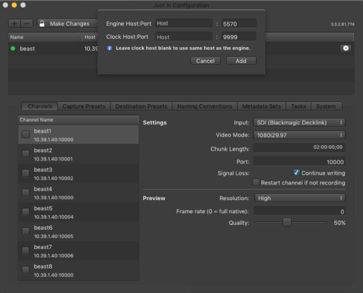The image size is (363, 293).
Task: Select channel address 10.39.1.40:10006
Action: click(x=54, y=256)
